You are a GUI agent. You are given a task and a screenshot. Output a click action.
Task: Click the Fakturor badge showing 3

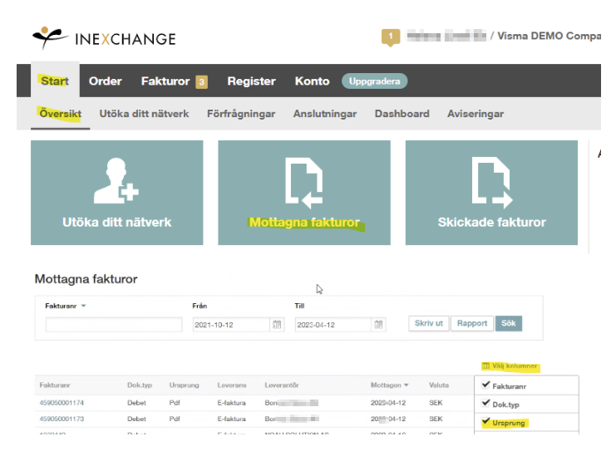[201, 82]
